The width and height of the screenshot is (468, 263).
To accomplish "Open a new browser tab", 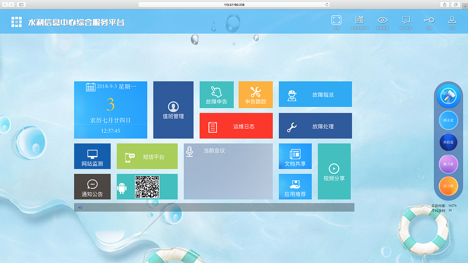I will click(x=465, y=6).
